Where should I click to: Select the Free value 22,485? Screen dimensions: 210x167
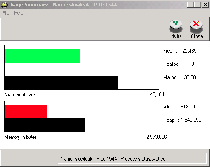coord(190,51)
